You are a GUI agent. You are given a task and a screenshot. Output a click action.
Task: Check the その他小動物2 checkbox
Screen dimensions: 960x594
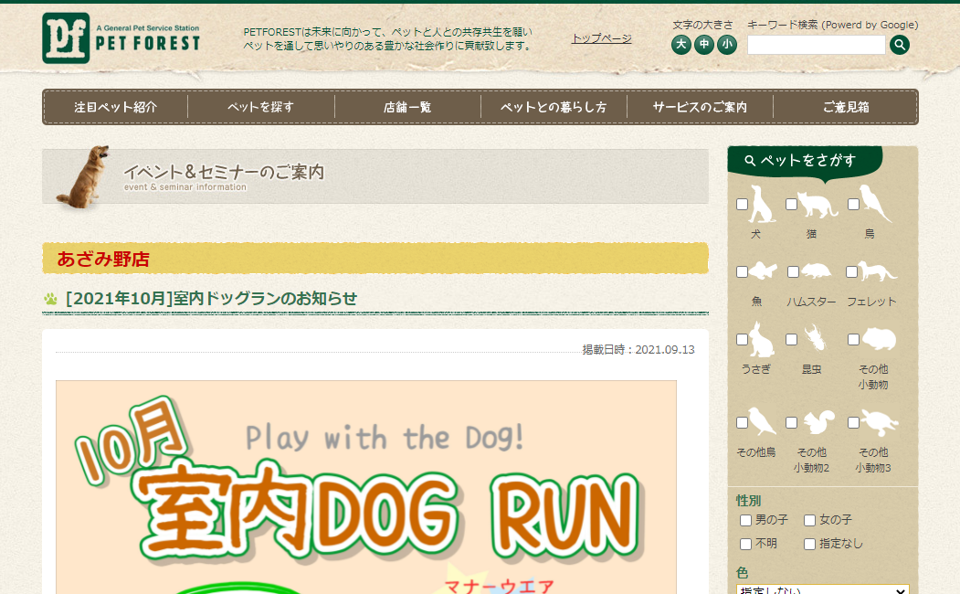point(792,422)
